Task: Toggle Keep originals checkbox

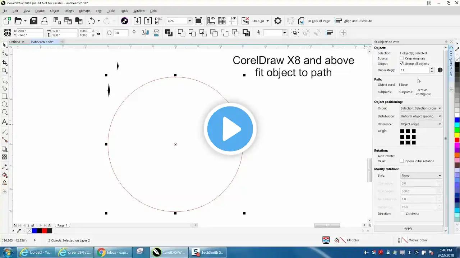Action: 402,58
